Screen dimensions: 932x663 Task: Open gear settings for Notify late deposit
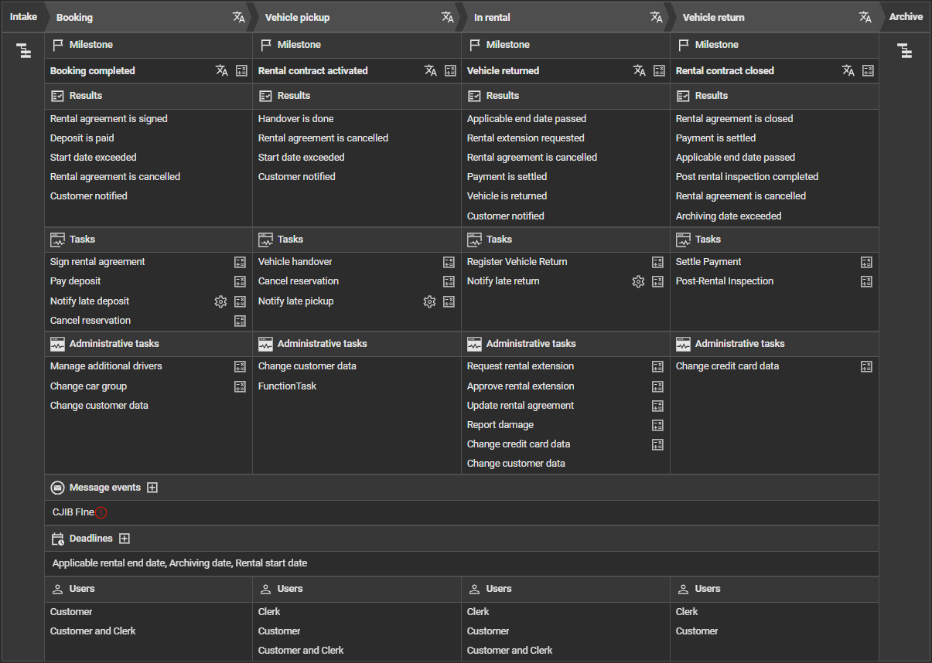[220, 301]
